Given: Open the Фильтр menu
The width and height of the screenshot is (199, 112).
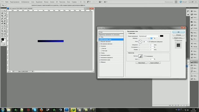Looking at the screenshot, I should (46, 2).
